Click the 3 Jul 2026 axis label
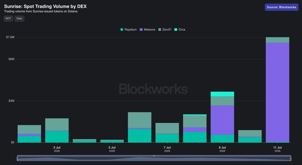The height and width of the screenshot is (165, 302). point(57,149)
